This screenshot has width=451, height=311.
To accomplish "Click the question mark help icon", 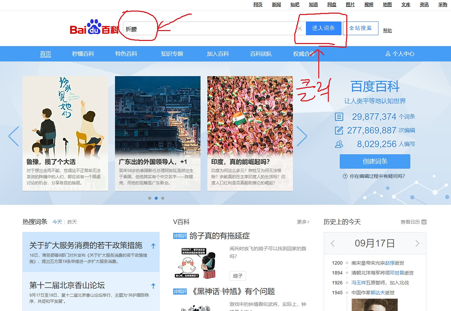I will [345, 176].
